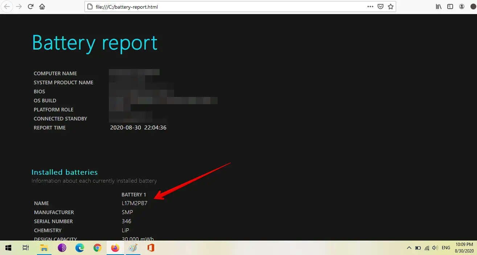Go to the Firefox home page
The width and height of the screenshot is (477, 255).
pyautogui.click(x=42, y=7)
